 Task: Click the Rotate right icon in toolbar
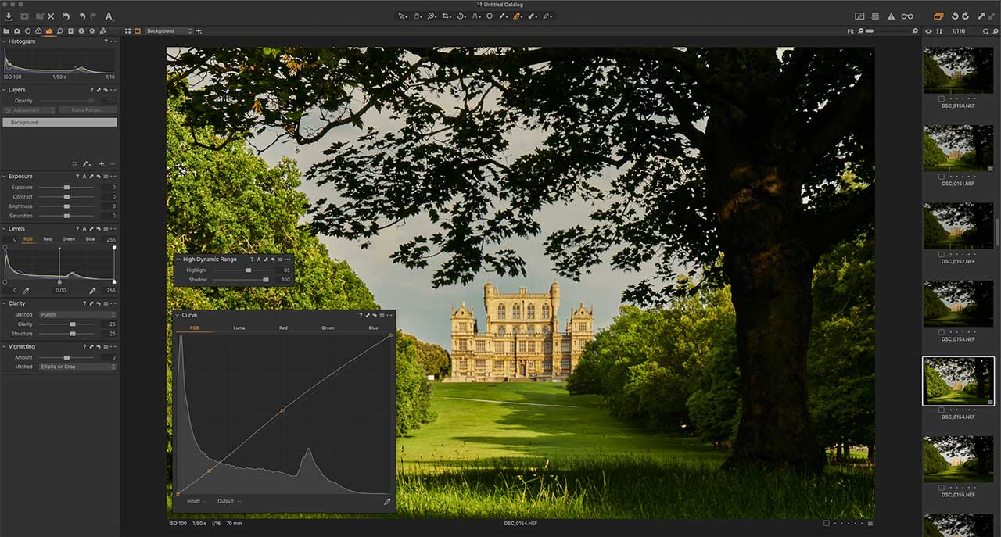coord(966,16)
